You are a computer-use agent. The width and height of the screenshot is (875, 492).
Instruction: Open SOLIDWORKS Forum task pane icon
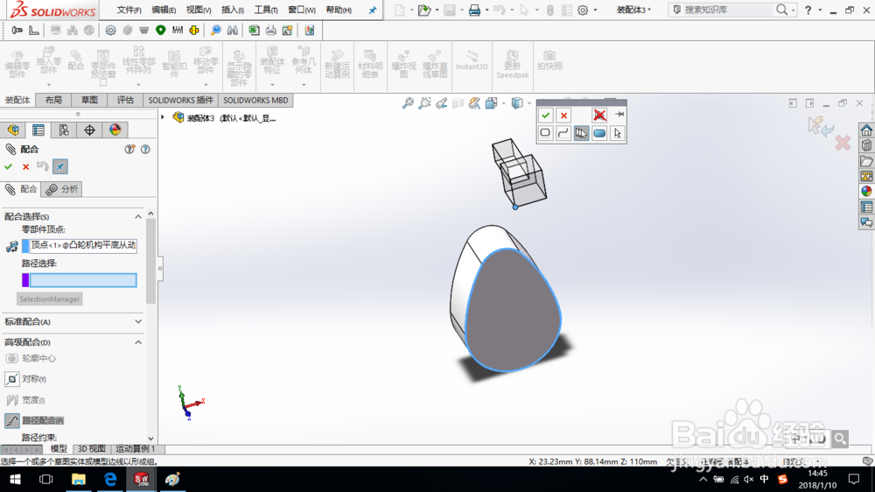866,223
